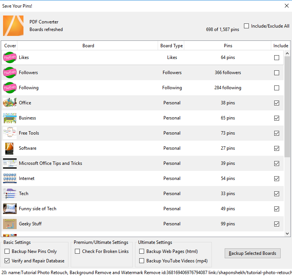Sort by the Pins column header
This screenshot has height=276, width=292.
(228, 46)
